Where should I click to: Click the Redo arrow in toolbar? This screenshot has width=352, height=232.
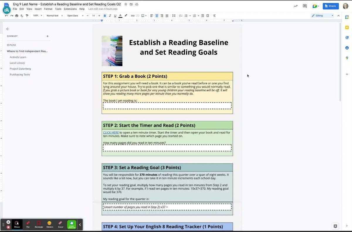pyautogui.click(x=11, y=16)
